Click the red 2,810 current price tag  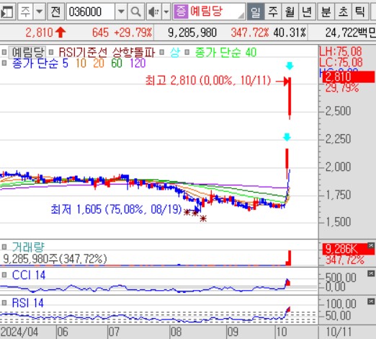tap(349, 77)
